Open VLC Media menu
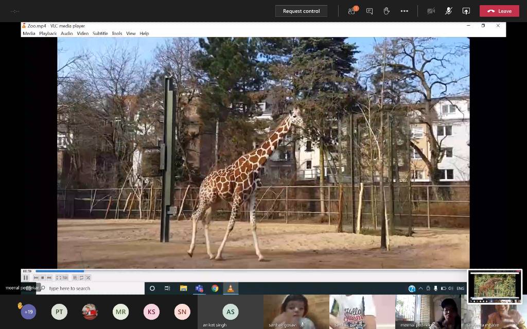The width and height of the screenshot is (527, 329). point(29,33)
